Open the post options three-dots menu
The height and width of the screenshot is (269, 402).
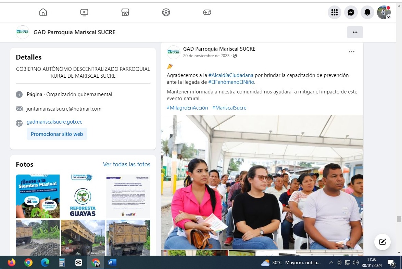(x=352, y=52)
